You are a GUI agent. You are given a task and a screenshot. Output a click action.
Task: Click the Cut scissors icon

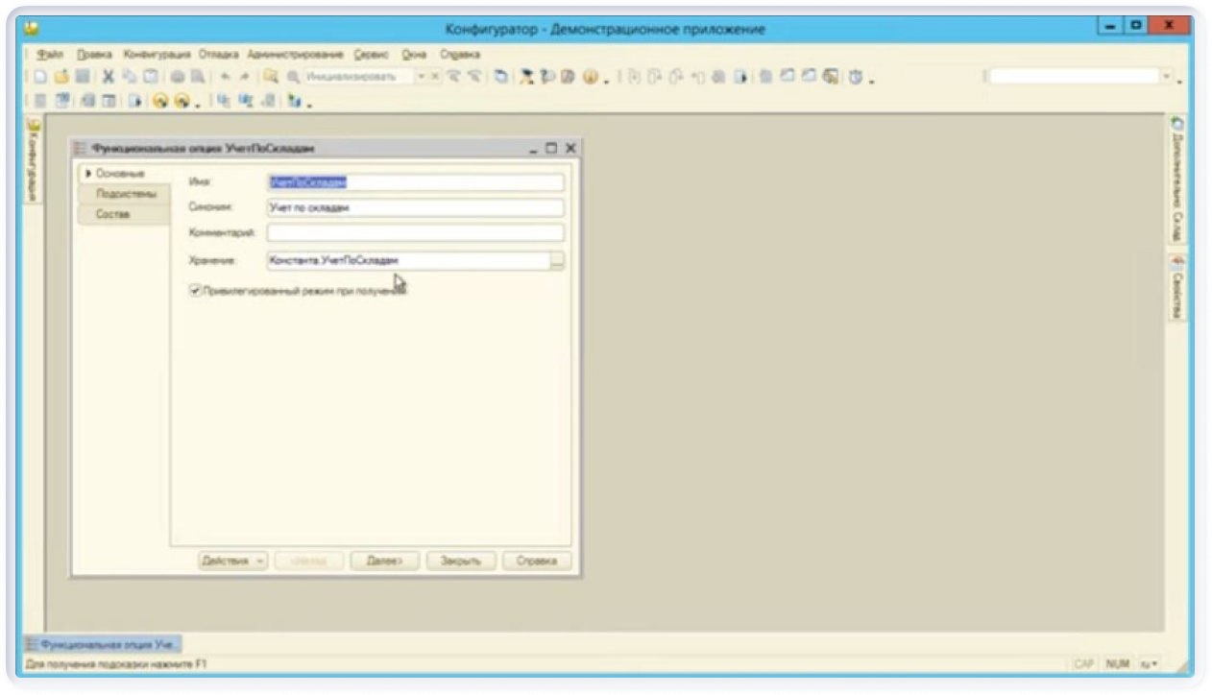[x=109, y=77]
